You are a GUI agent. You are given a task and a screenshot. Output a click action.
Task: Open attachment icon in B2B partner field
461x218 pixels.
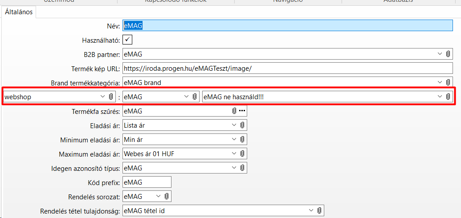(448, 54)
